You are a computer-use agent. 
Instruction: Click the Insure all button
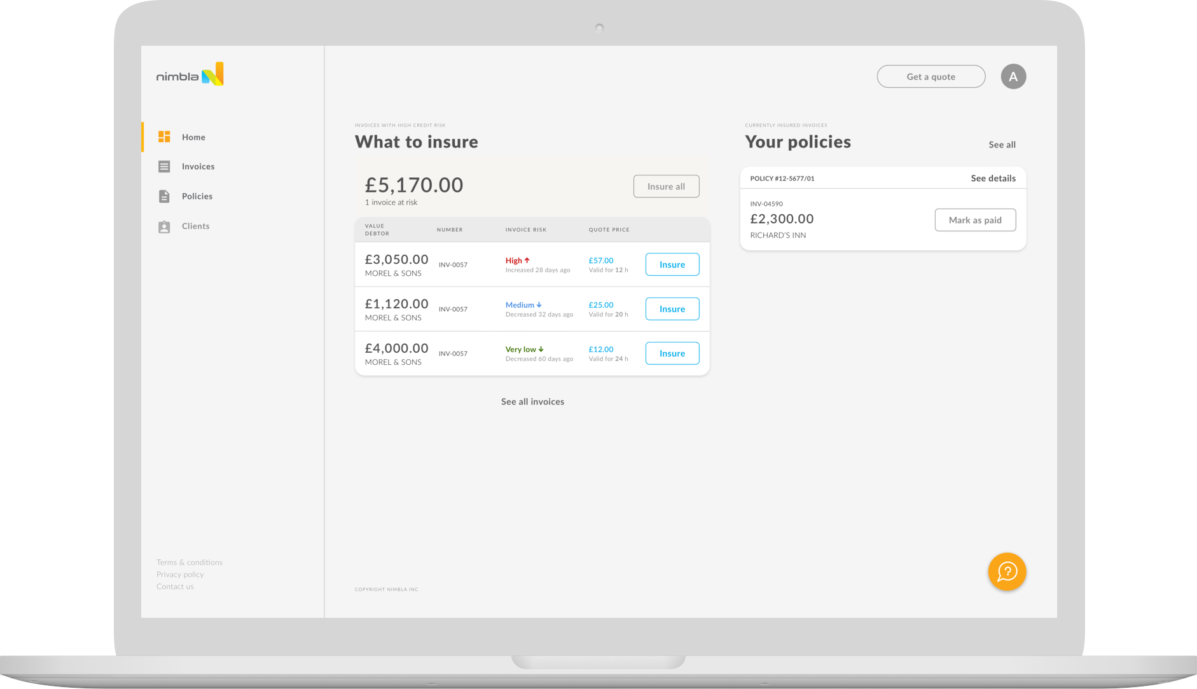[x=666, y=186]
